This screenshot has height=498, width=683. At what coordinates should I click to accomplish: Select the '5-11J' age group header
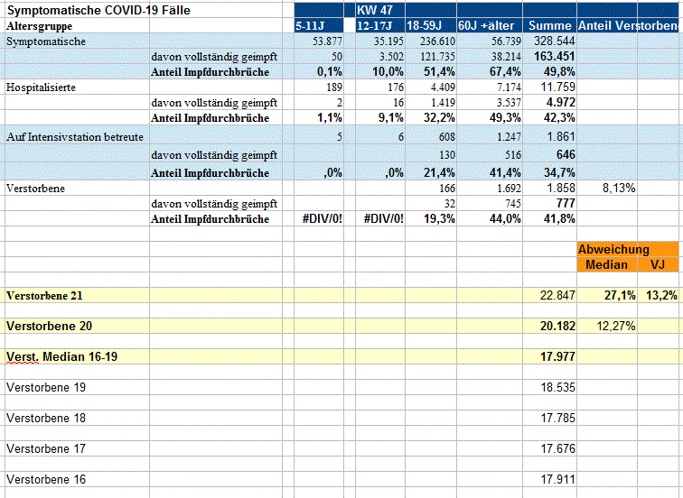tap(313, 26)
